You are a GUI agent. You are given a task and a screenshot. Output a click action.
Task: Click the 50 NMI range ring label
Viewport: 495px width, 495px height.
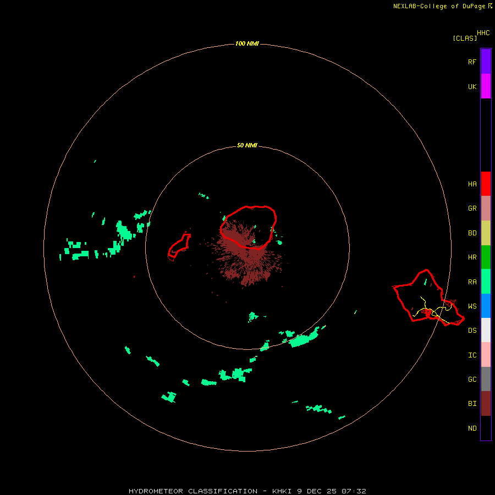tap(247, 145)
